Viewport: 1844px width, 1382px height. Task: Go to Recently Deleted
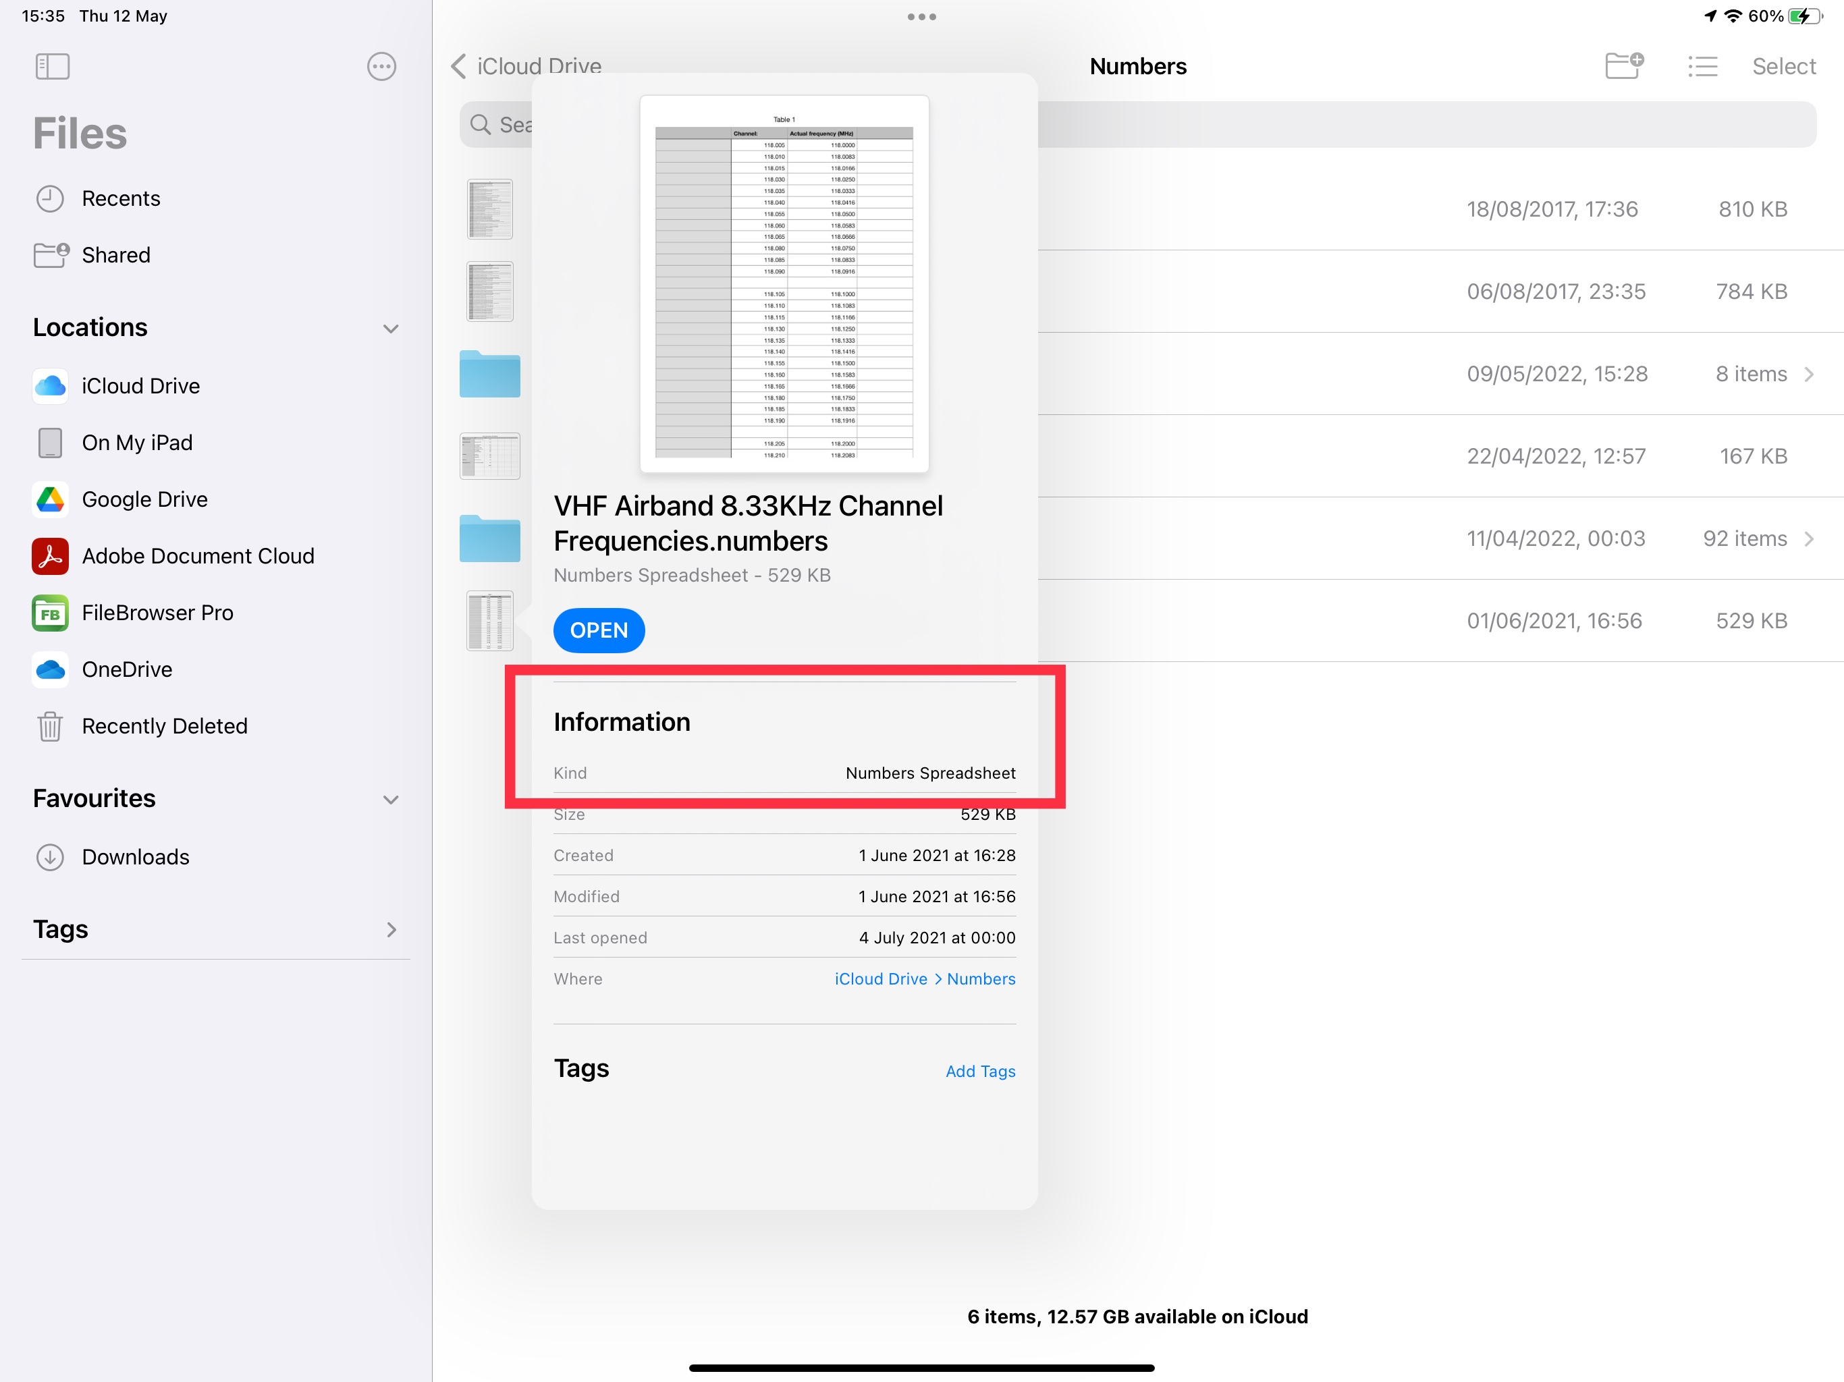tap(164, 726)
